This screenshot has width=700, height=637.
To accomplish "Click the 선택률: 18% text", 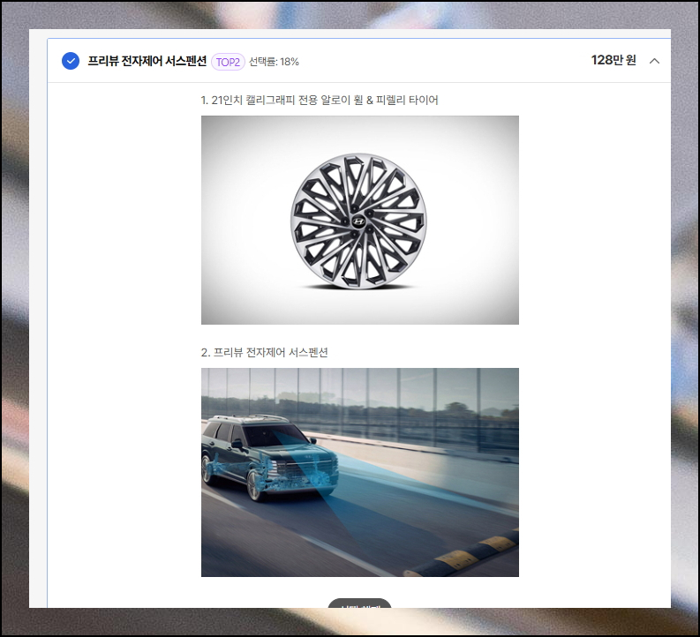I will coord(274,62).
